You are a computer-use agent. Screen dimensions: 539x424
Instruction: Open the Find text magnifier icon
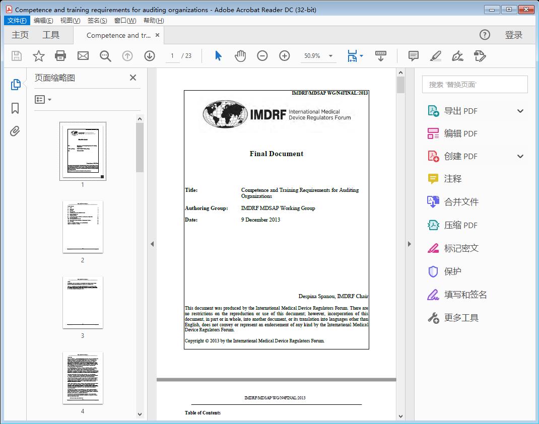pyautogui.click(x=105, y=56)
